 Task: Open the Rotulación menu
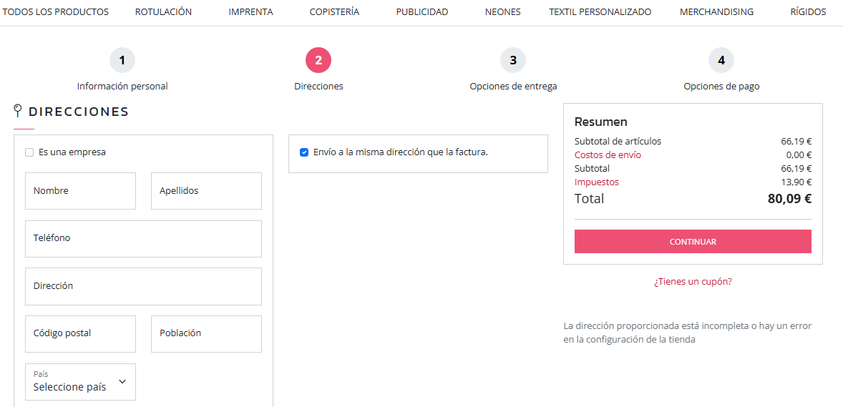163,12
